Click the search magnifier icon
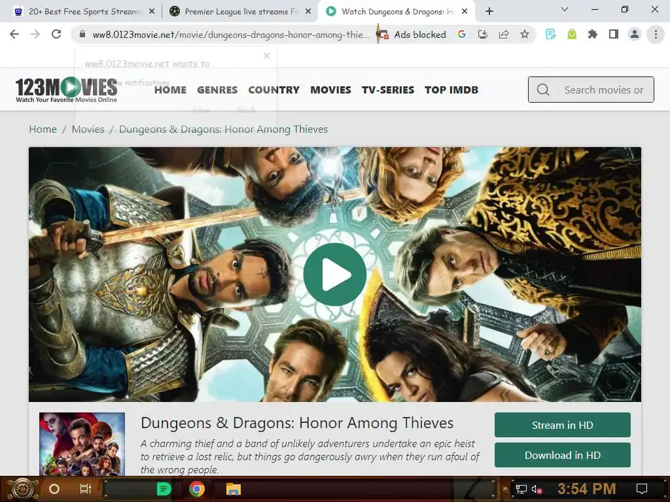This screenshot has width=670, height=502. [x=543, y=90]
